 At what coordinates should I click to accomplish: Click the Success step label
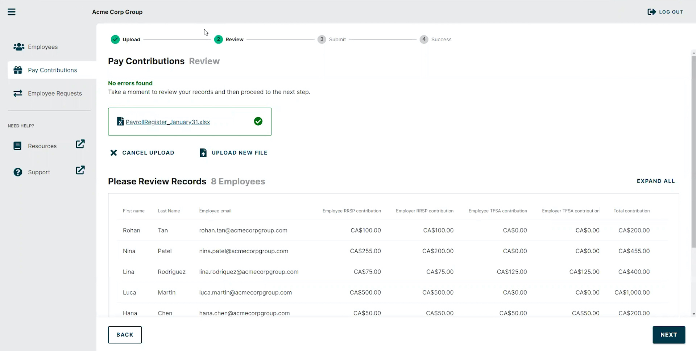click(442, 39)
